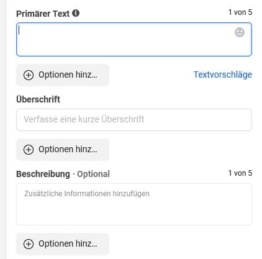Click the info icon beside Primärer Text
Viewport: 262px width, 259px height.
(x=76, y=13)
